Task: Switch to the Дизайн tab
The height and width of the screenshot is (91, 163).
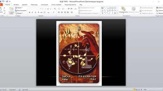Action: pyautogui.click(x=25, y=5)
